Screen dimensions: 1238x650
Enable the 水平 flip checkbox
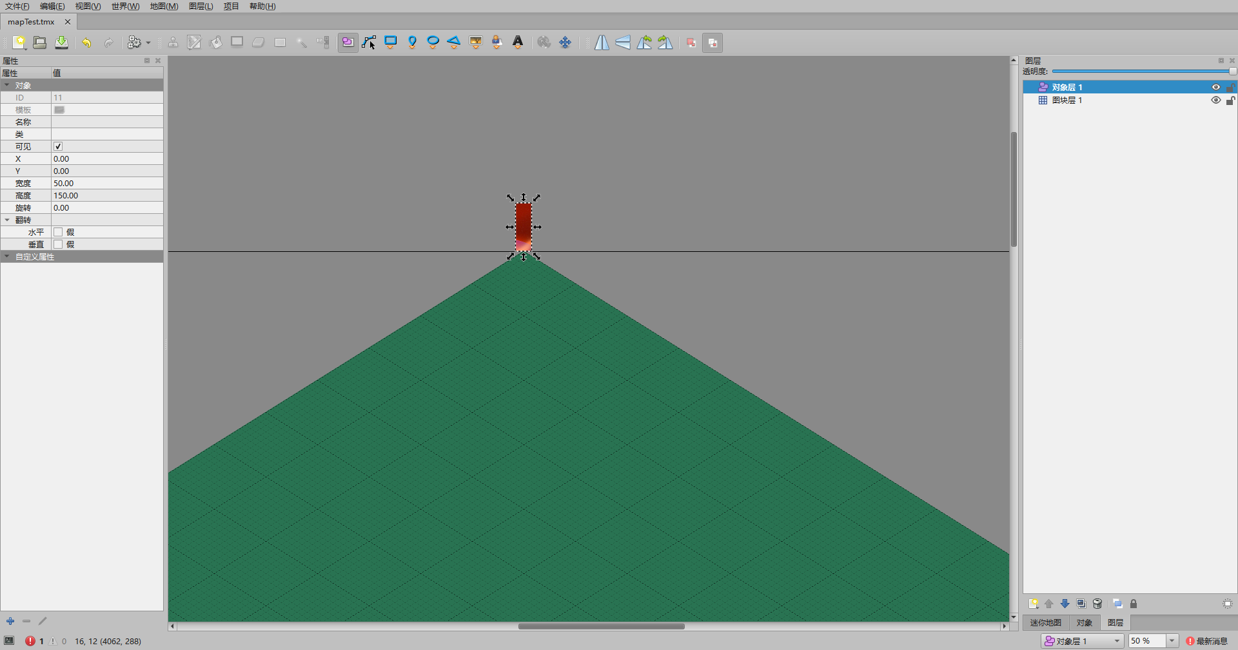(x=57, y=232)
